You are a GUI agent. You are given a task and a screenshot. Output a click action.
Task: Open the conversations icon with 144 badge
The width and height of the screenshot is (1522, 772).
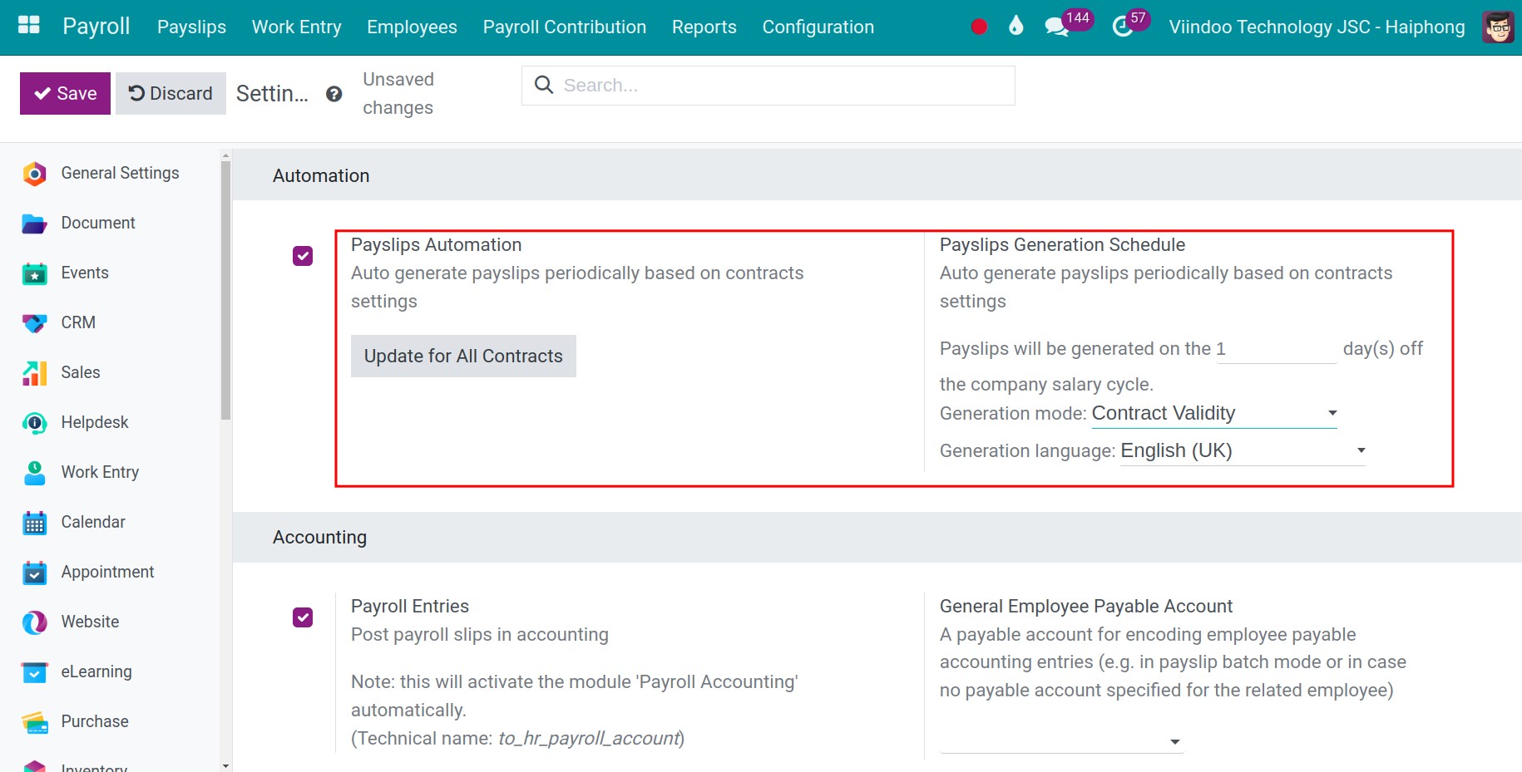[1057, 27]
